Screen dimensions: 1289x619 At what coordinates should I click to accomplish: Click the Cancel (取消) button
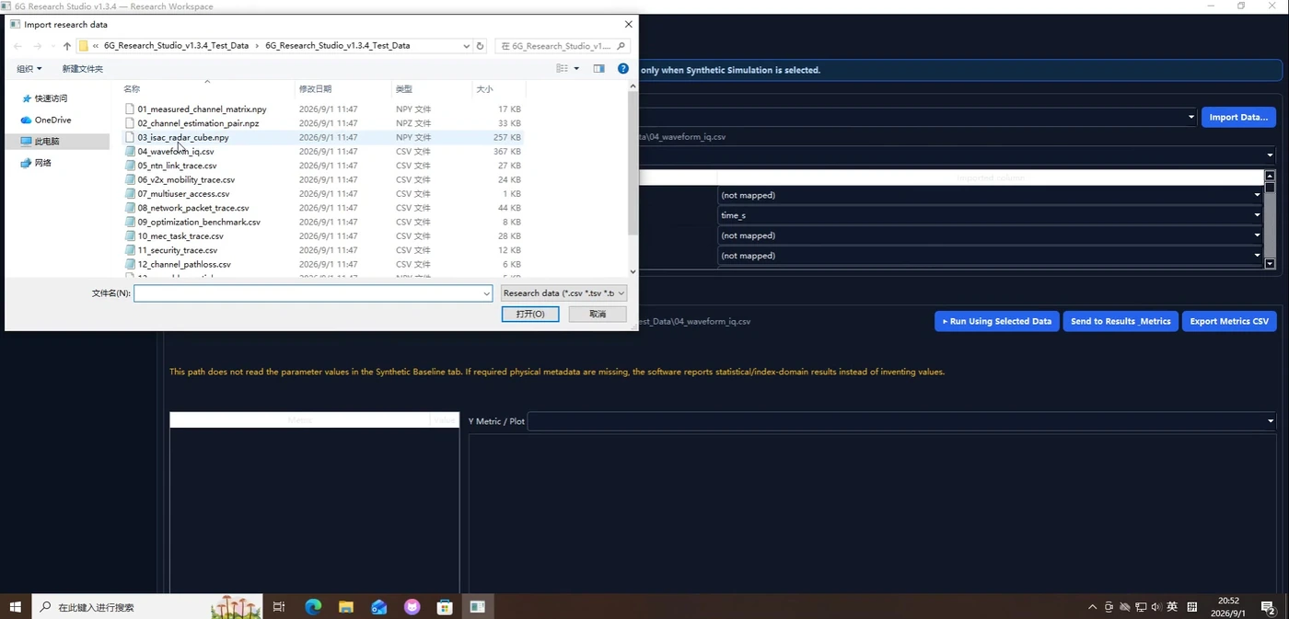pyautogui.click(x=598, y=314)
